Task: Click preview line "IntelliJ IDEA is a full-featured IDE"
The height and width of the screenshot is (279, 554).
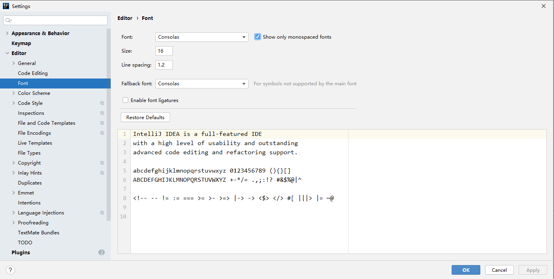Action: (x=198, y=134)
